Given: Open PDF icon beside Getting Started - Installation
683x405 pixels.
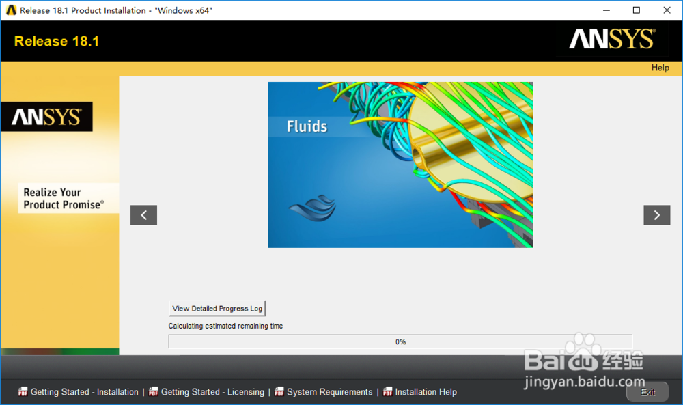Looking at the screenshot, I should [23, 392].
